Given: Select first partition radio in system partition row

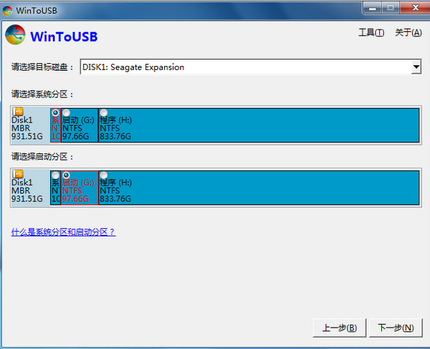Looking at the screenshot, I should click(x=56, y=113).
